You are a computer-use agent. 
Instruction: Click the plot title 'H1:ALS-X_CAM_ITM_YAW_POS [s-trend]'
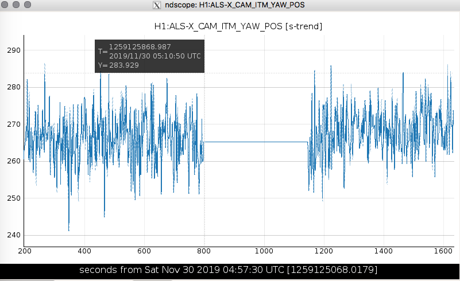(238, 26)
